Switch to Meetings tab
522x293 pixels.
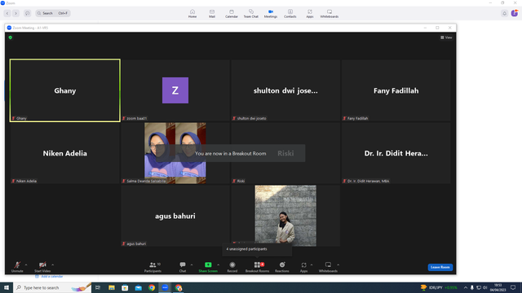[x=271, y=14]
